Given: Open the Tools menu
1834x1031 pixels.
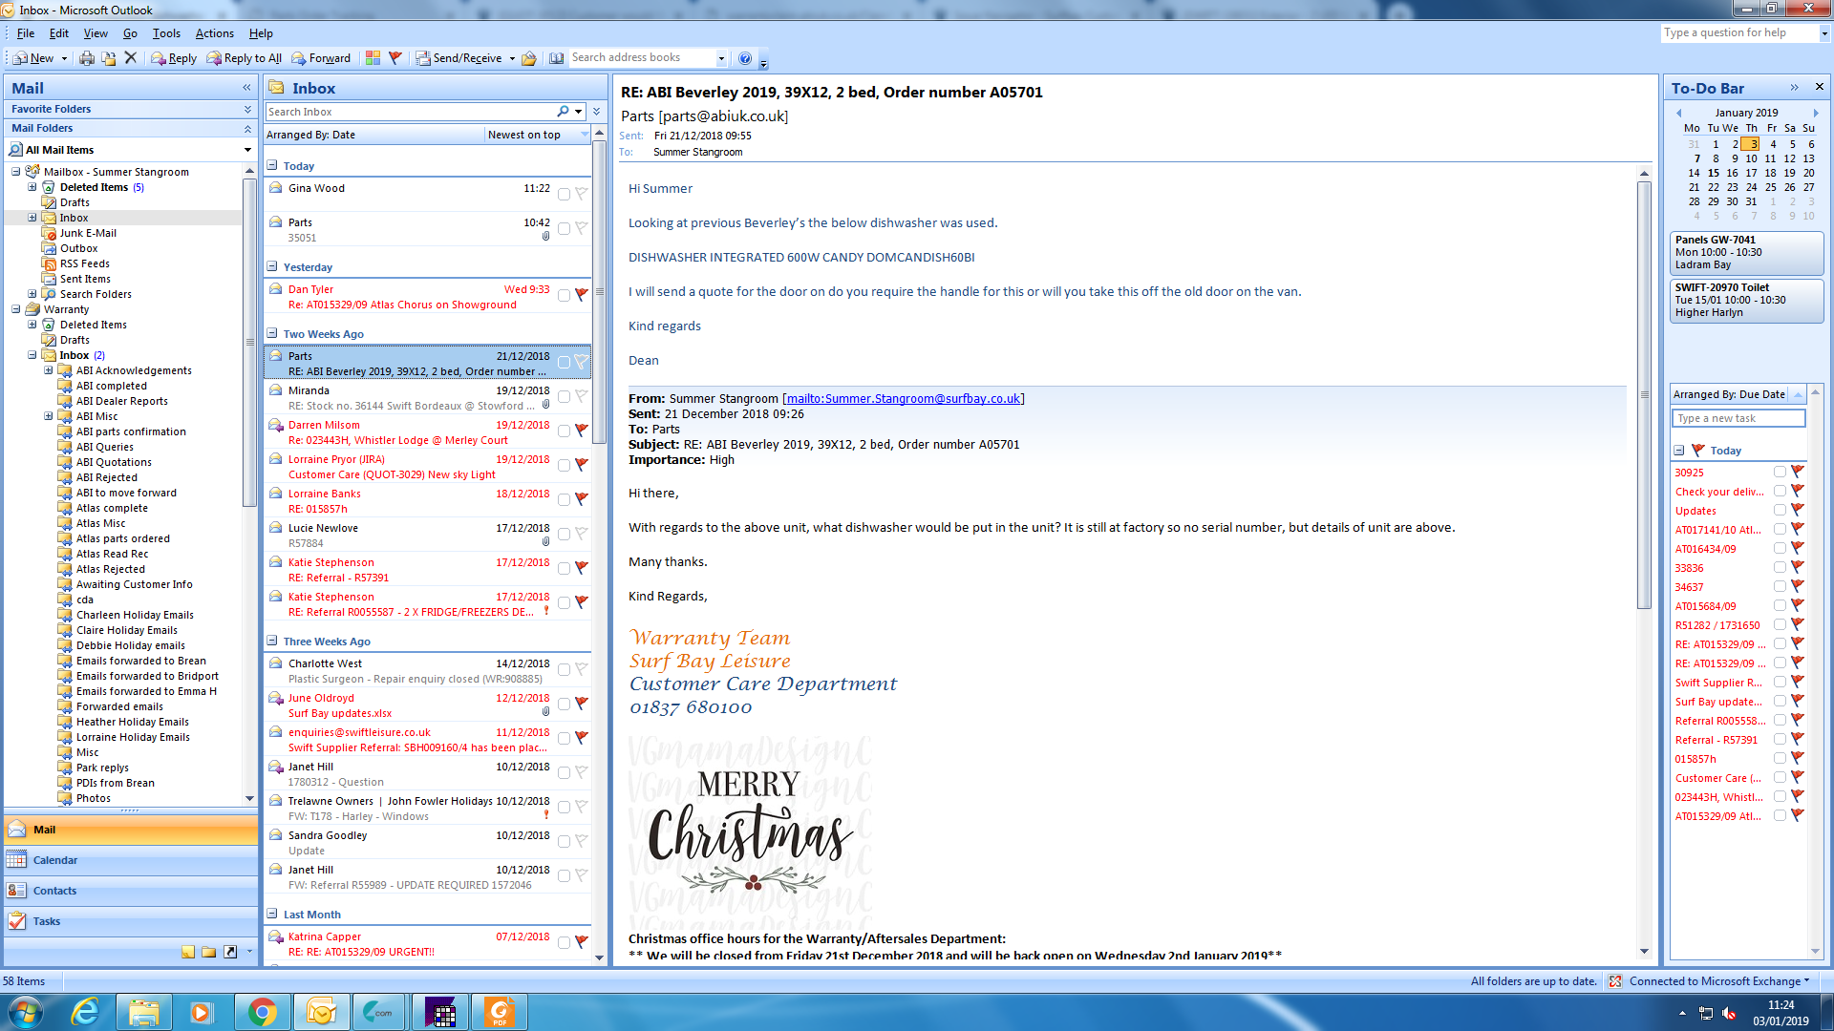Looking at the screenshot, I should coord(166,33).
